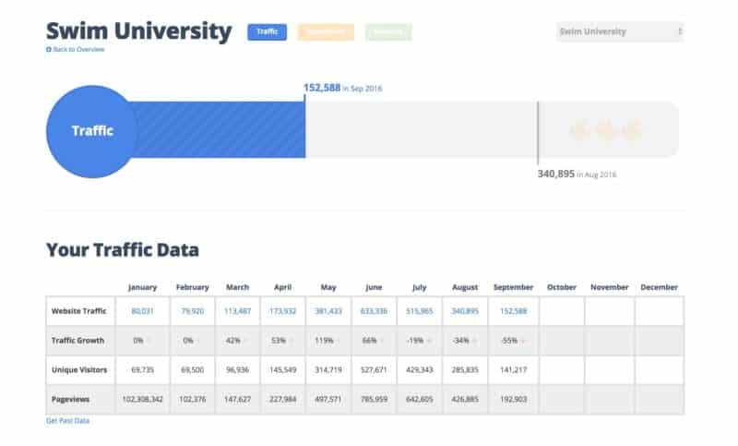Click May pageviews 497,571

point(328,399)
